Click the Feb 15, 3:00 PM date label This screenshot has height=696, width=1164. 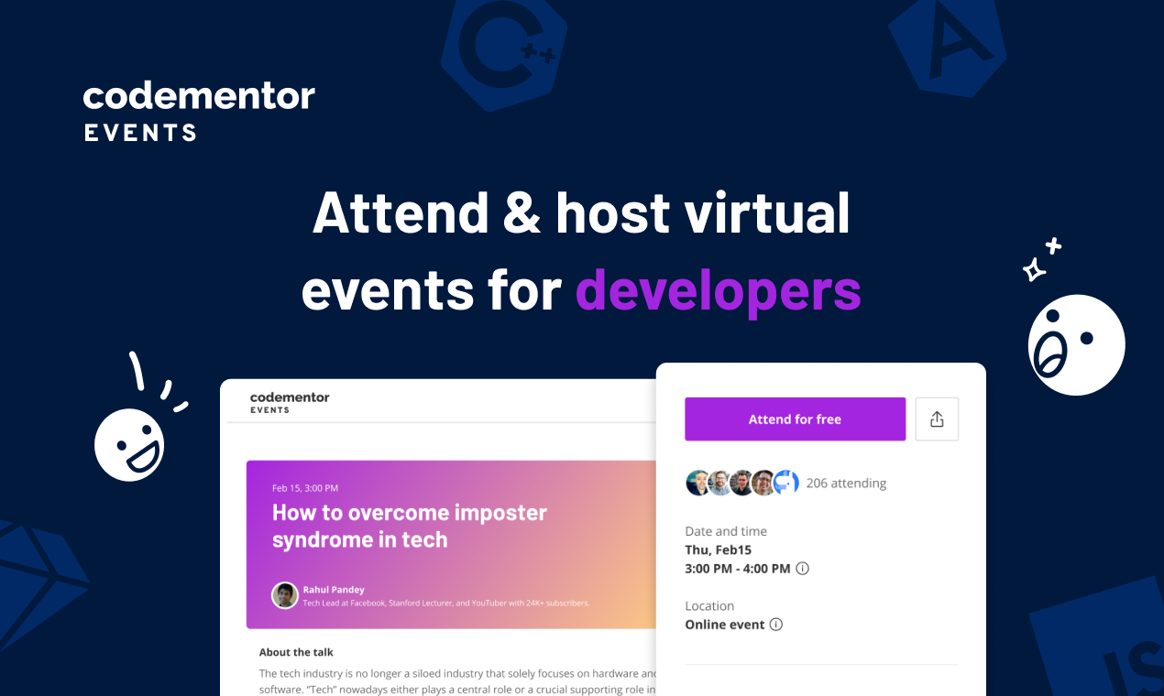(x=305, y=488)
